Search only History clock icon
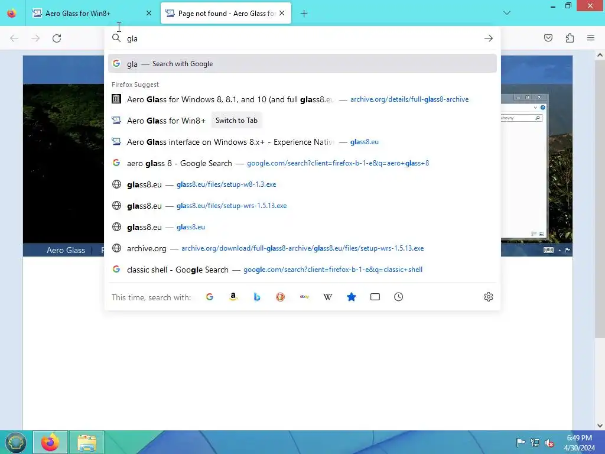 (x=399, y=297)
